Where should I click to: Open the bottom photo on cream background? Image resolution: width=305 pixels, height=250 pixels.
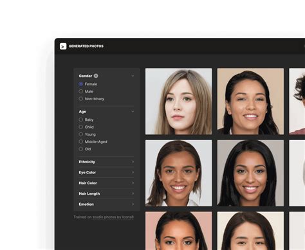pyautogui.click(x=250, y=231)
